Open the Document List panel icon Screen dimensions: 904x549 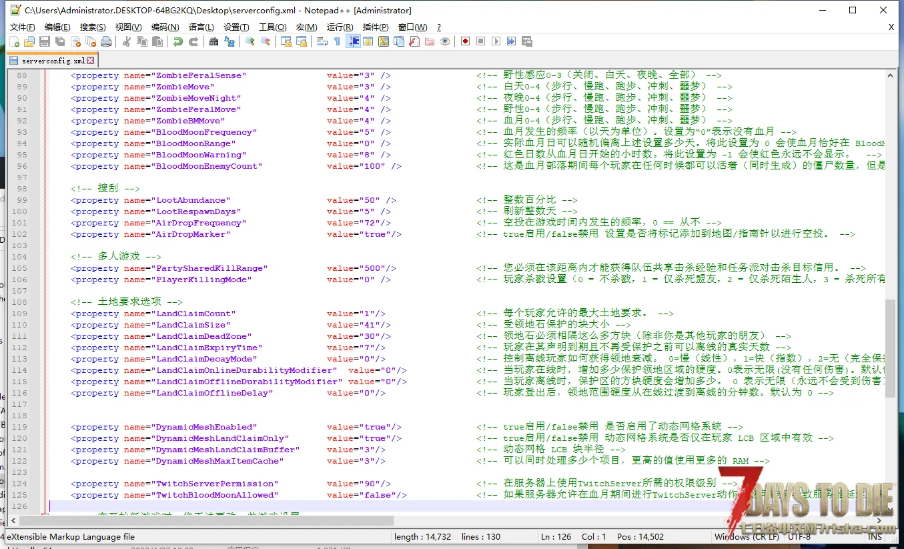[399, 41]
